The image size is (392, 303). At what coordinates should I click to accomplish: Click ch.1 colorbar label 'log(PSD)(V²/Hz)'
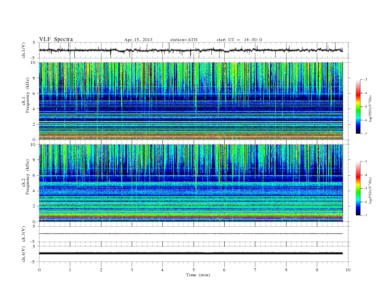click(370, 109)
